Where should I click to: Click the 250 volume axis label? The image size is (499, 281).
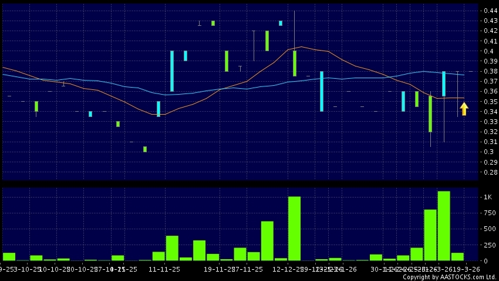(x=488, y=245)
